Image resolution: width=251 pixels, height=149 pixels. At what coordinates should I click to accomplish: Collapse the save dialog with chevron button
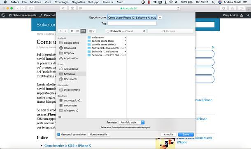(x=160, y=17)
